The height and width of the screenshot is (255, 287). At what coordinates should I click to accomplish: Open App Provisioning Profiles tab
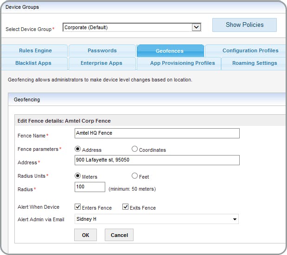[182, 63]
